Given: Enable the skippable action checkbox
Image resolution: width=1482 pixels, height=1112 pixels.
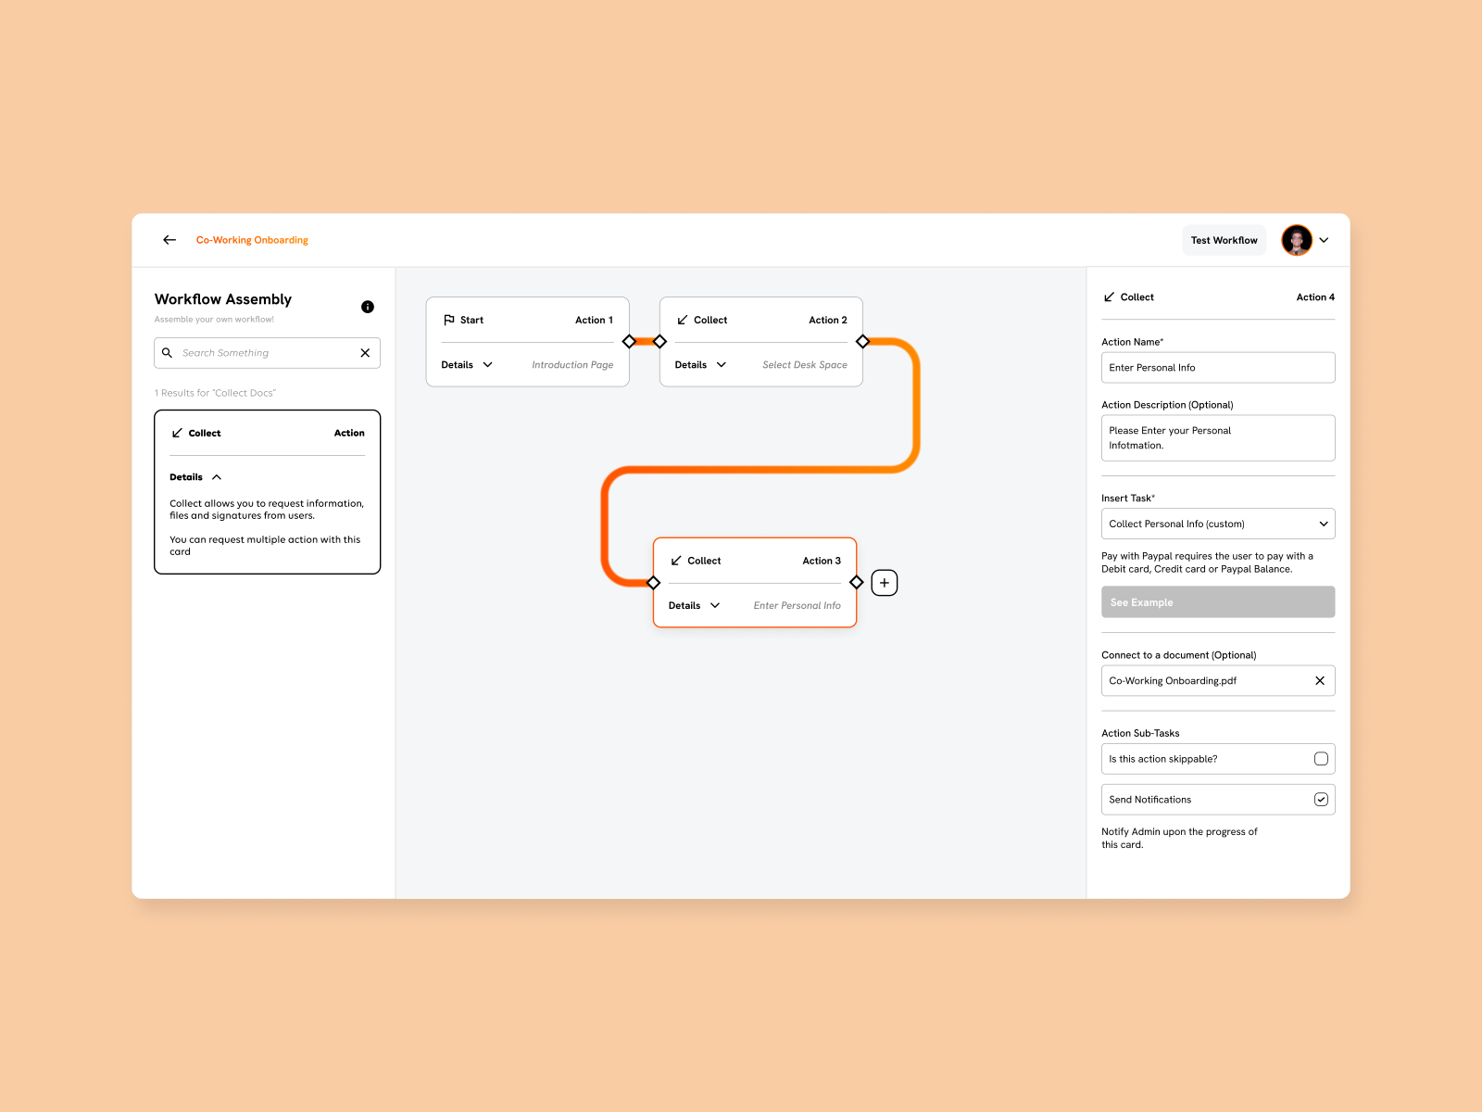Looking at the screenshot, I should coord(1321,758).
